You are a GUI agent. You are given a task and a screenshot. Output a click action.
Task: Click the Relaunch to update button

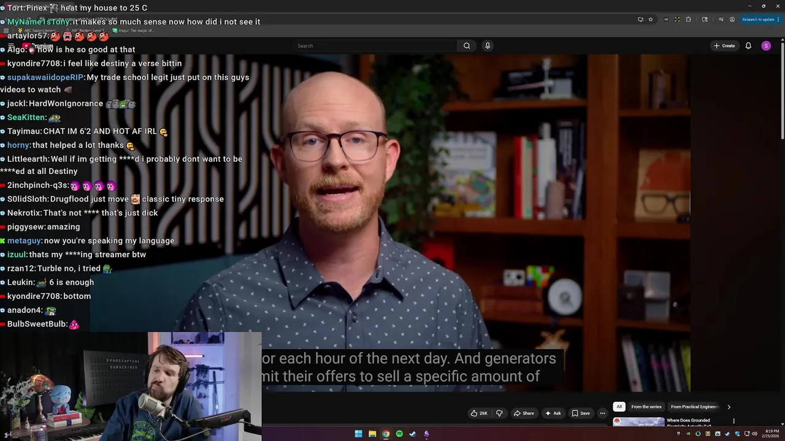759,20
